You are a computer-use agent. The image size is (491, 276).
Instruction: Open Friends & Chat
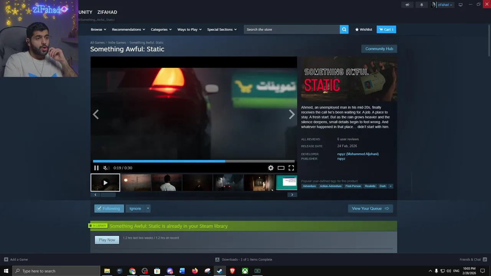click(473, 260)
